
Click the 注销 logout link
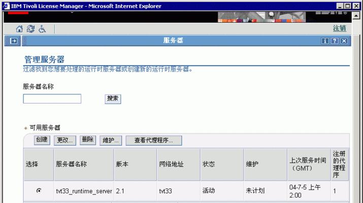click(339, 28)
